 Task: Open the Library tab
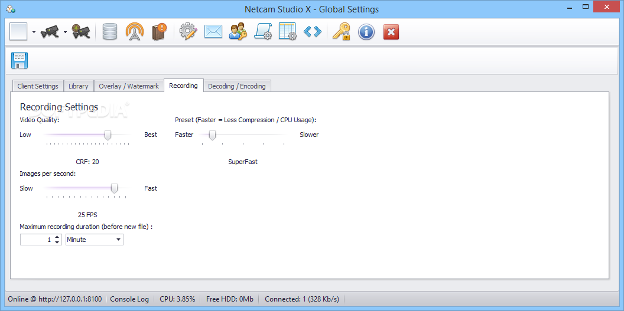(x=79, y=86)
